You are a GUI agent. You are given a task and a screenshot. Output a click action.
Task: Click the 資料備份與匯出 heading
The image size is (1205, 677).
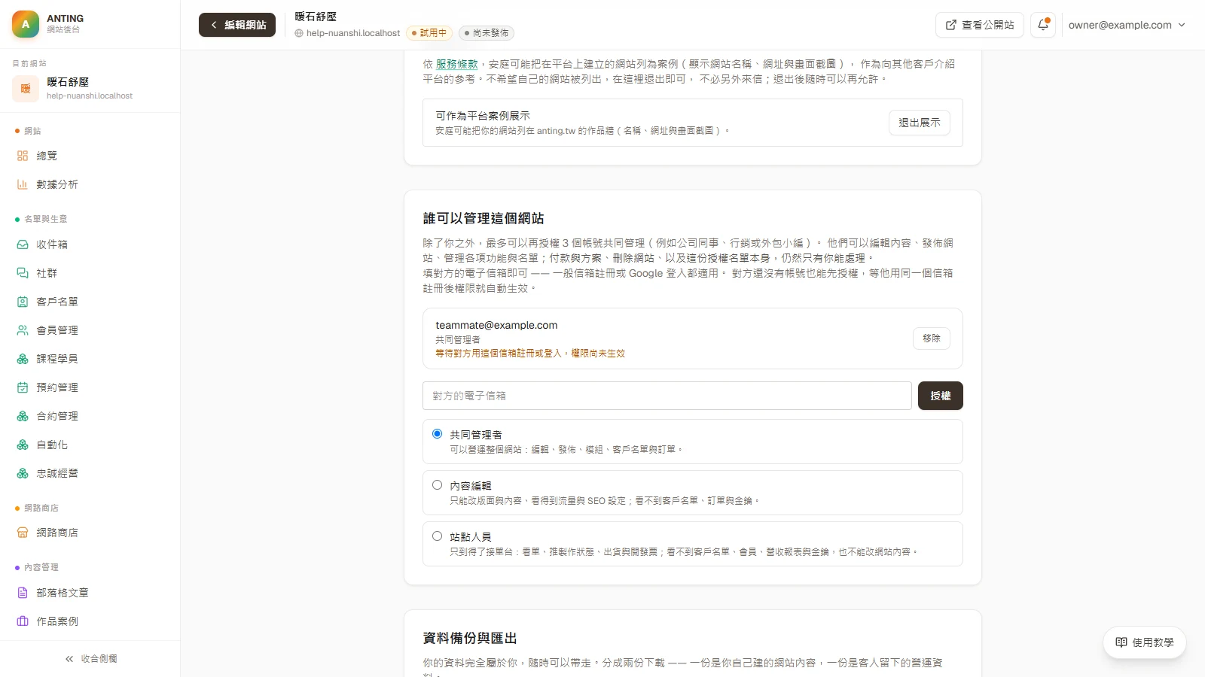point(470,638)
